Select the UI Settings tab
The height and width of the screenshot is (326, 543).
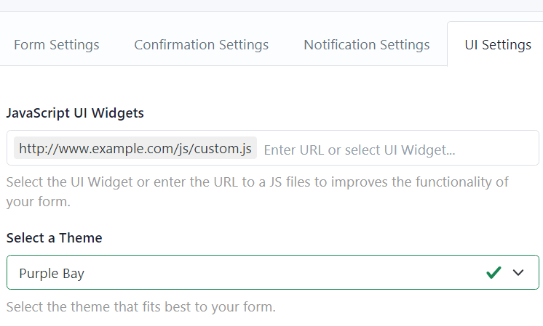tap(498, 44)
